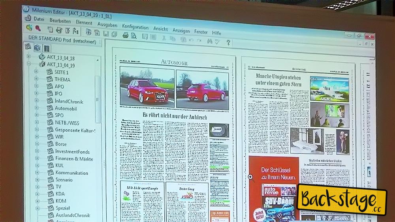Expand the InlandChronik node

[36, 100]
